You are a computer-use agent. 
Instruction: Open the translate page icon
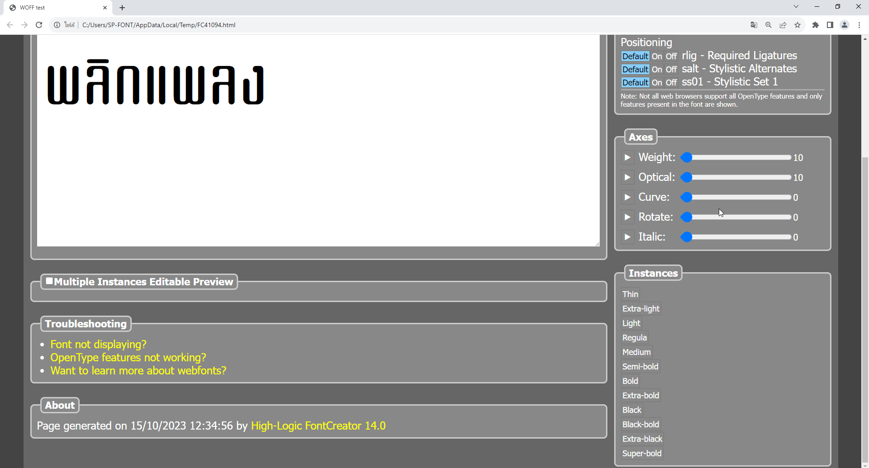(754, 25)
